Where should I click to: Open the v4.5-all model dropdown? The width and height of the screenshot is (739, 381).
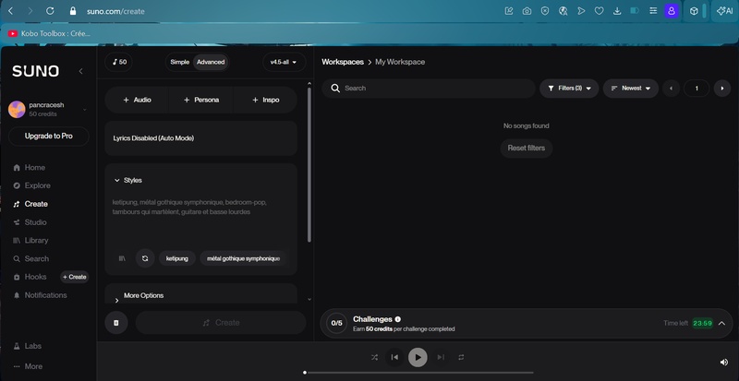(284, 62)
